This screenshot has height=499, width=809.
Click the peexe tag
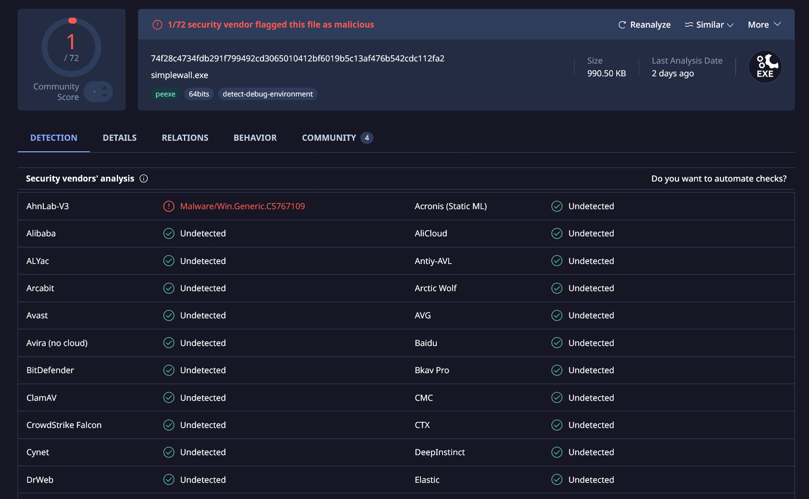pos(165,94)
